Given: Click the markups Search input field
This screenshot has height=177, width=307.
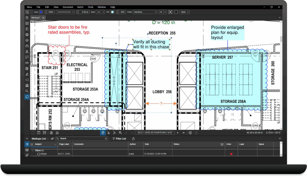Looking at the screenshot, I should pos(82,139).
